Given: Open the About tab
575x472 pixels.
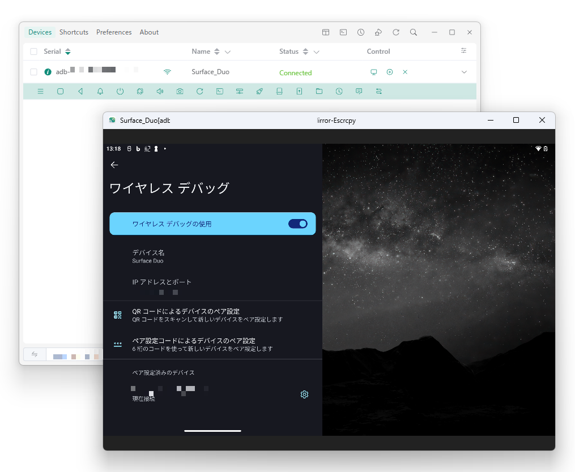Looking at the screenshot, I should coord(149,32).
